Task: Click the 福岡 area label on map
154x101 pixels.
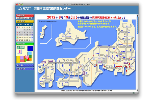Action: click(x=44, y=62)
